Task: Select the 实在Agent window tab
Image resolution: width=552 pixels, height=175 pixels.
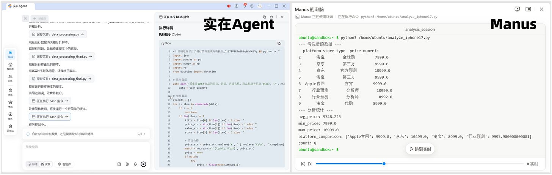Action: pos(21,6)
